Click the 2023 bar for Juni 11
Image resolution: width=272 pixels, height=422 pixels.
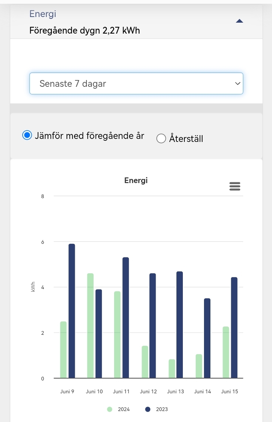click(x=126, y=317)
